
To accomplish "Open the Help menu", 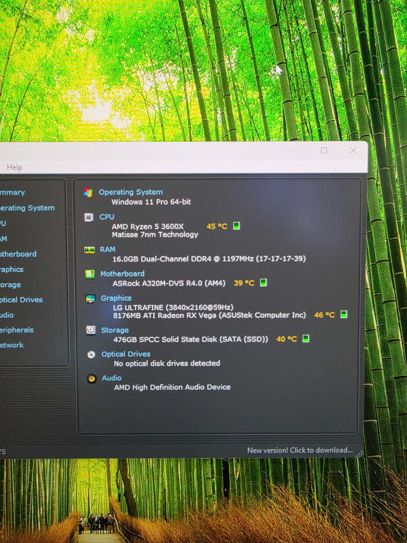I will 15,167.
